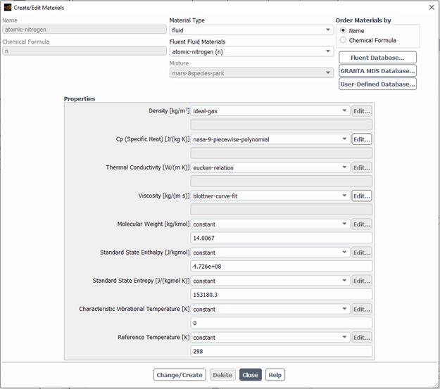Click the Change/Create button

[180, 375]
